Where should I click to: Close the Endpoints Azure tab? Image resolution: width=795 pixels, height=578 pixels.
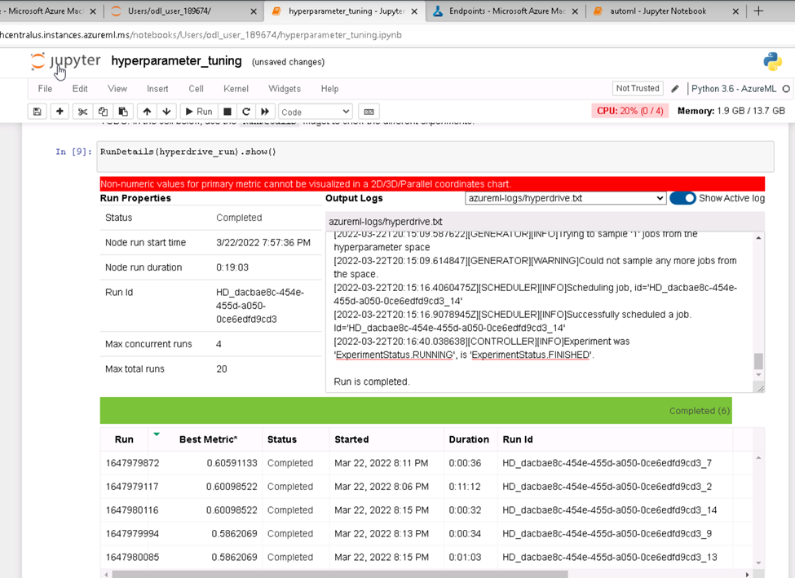click(575, 11)
